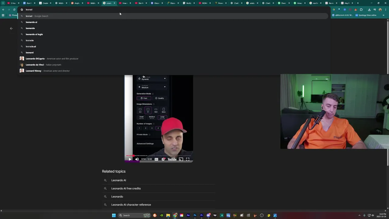Open 'Leonardo AI character reference' topic
This screenshot has width=389, height=219.
click(x=159, y=205)
